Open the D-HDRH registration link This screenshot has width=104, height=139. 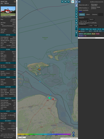pyautogui.click(x=13, y=19)
